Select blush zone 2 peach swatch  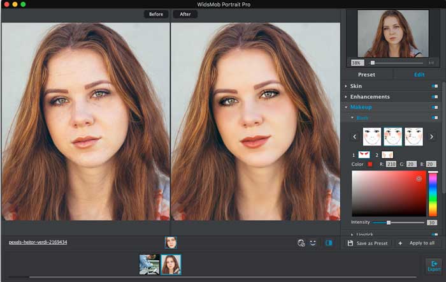coord(387,154)
